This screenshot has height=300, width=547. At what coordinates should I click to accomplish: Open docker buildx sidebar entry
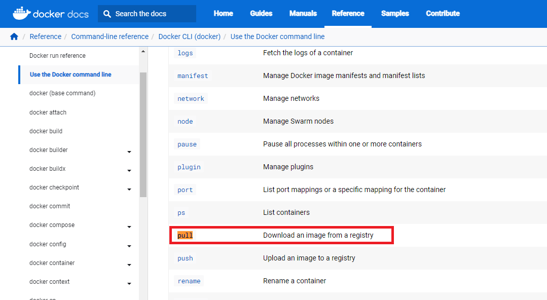[48, 169]
